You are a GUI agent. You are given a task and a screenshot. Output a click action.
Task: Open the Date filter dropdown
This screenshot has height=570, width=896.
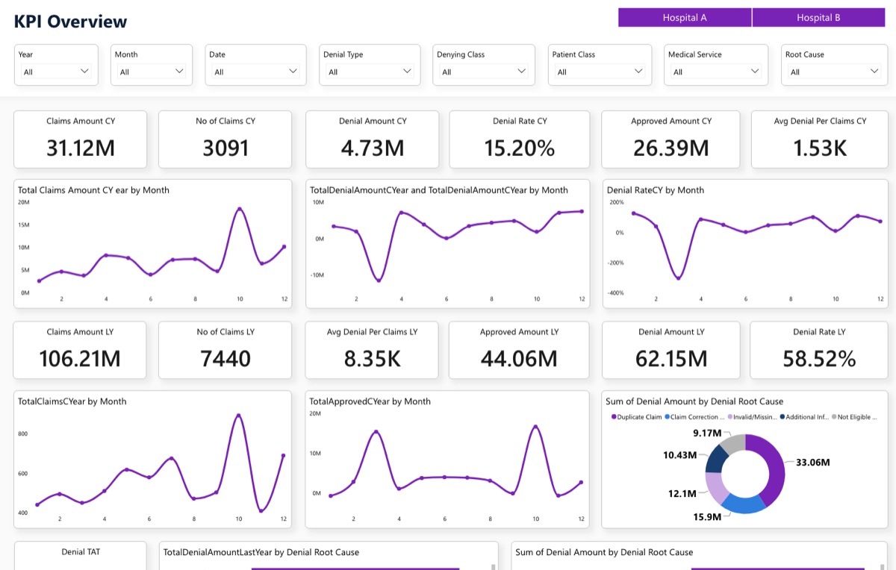(x=255, y=72)
